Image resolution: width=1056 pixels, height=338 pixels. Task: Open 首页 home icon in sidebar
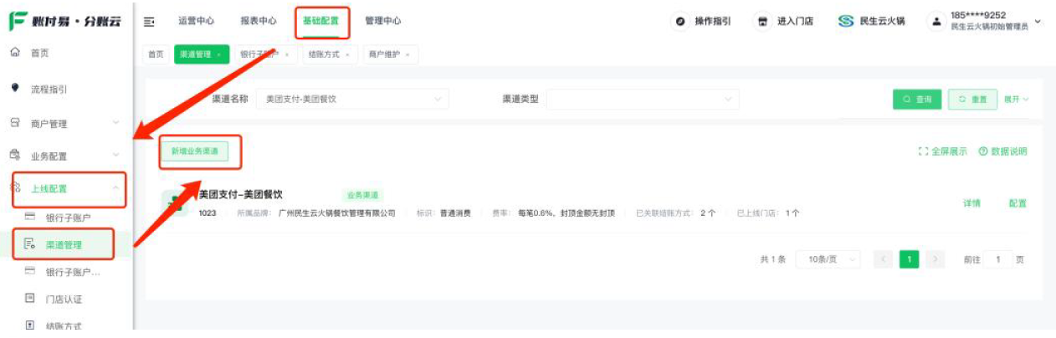pyautogui.click(x=14, y=53)
